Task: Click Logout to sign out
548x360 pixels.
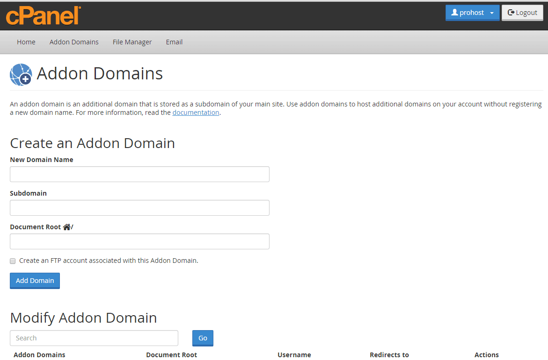Action: (522, 12)
